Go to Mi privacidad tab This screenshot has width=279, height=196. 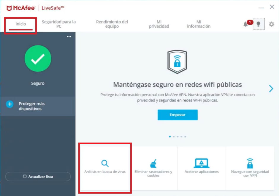point(159,24)
